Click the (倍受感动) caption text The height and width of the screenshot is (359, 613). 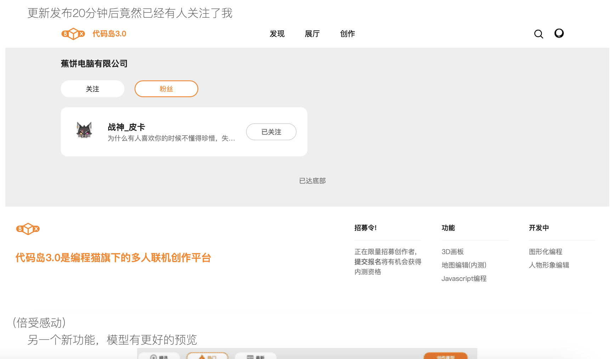[39, 323]
